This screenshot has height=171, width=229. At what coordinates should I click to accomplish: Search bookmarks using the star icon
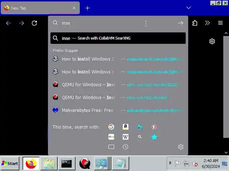(154, 137)
